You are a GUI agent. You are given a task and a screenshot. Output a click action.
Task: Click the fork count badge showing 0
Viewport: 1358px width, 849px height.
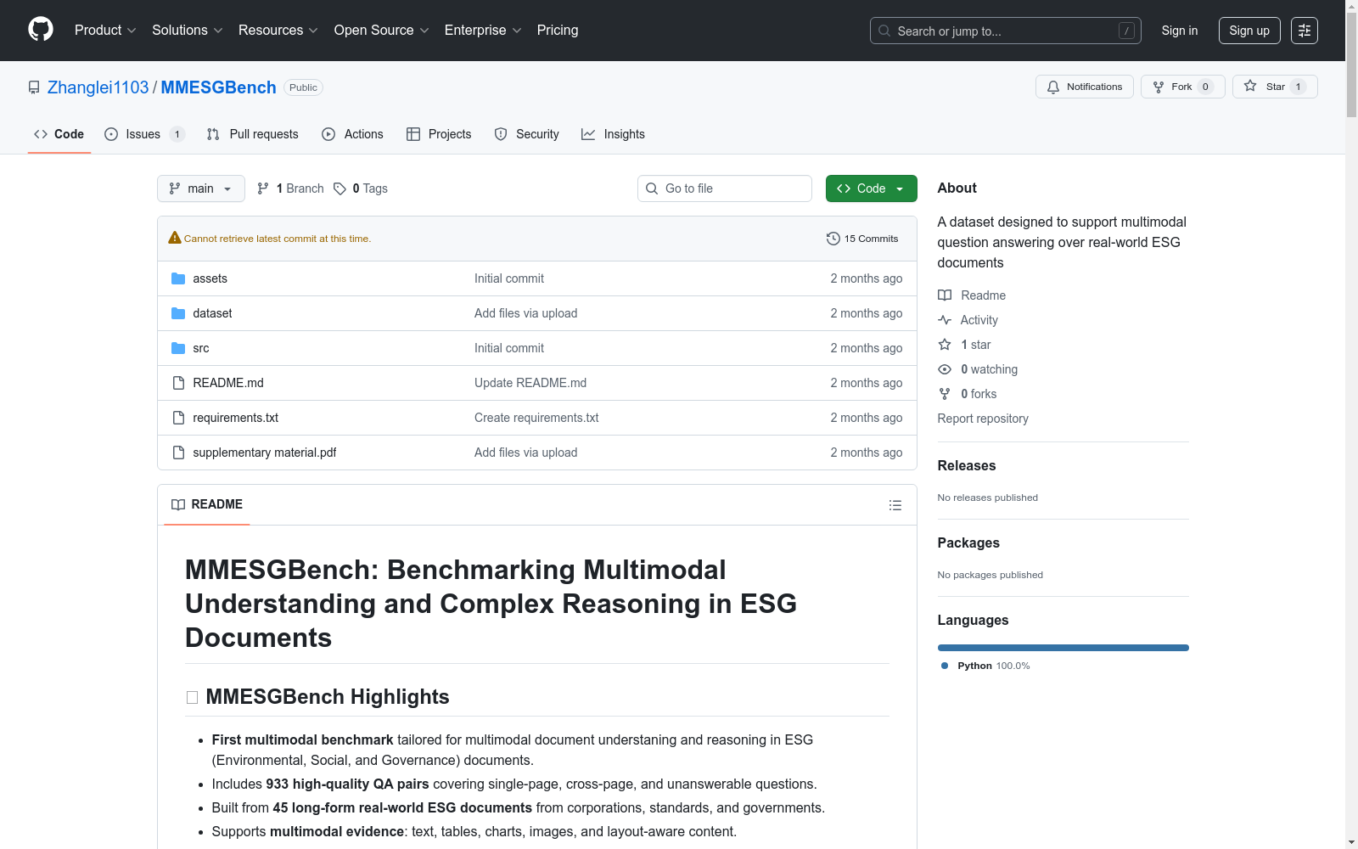point(1205,87)
